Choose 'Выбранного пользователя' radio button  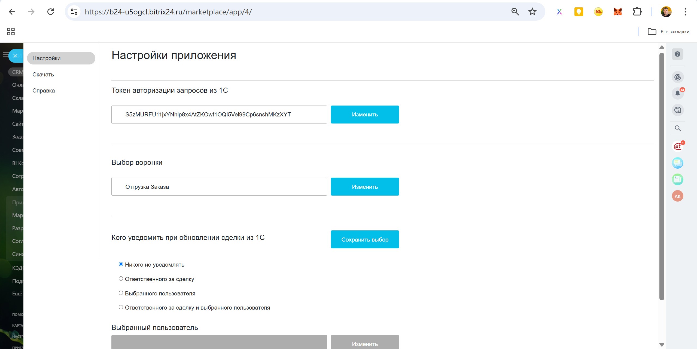121,293
